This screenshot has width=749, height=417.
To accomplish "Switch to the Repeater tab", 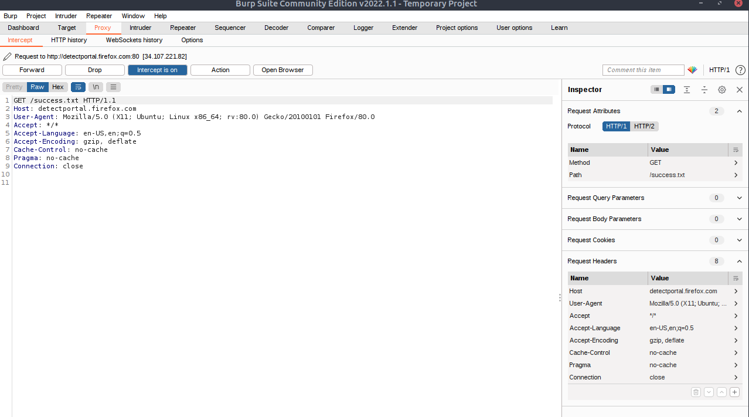I will tap(183, 28).
